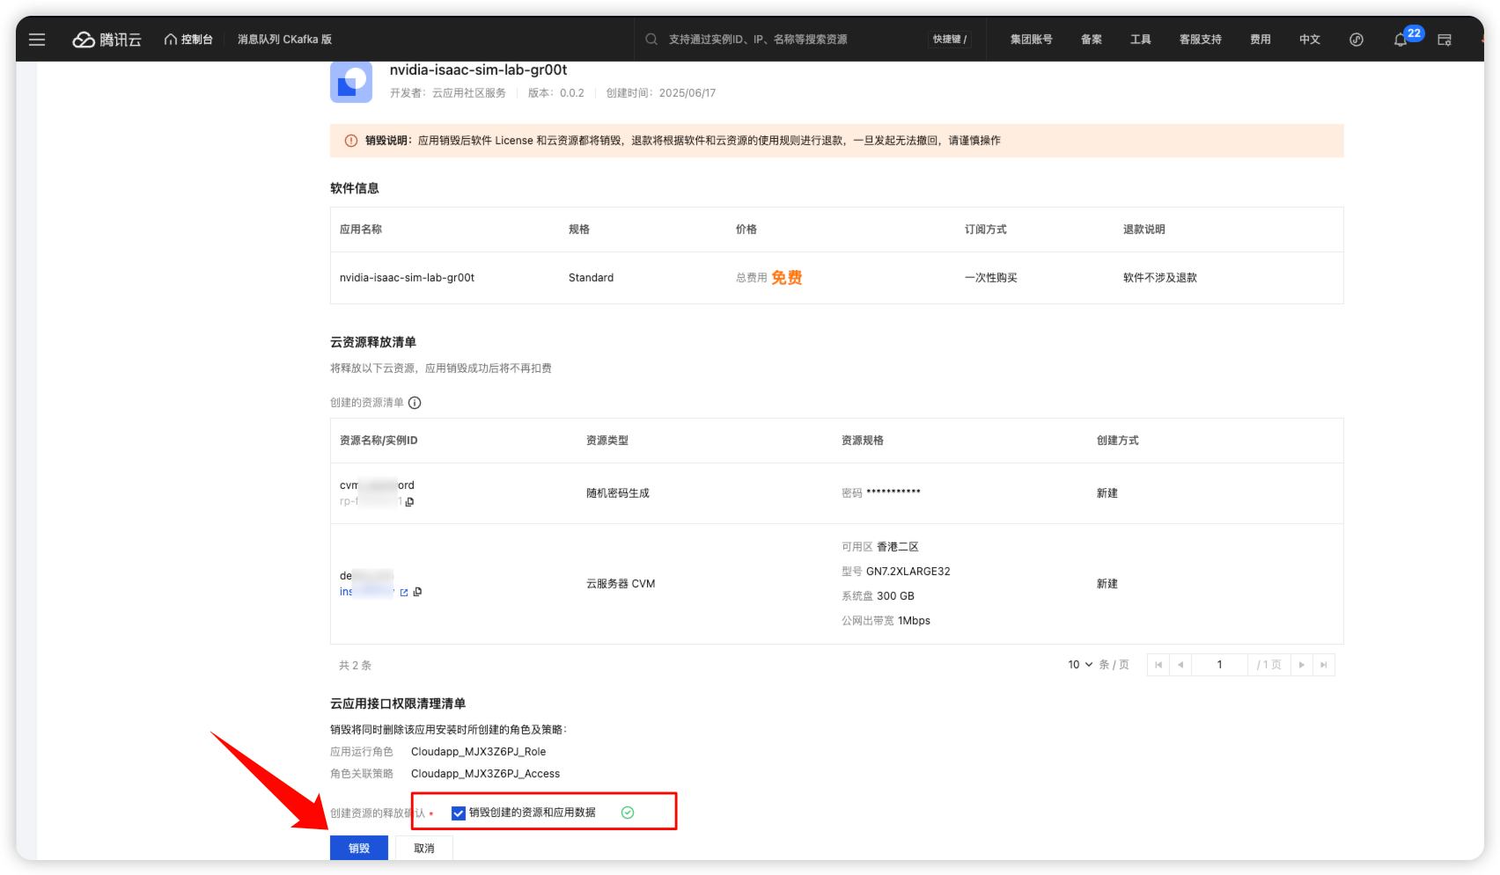Image resolution: width=1500 pixels, height=875 pixels.
Task: Go to first page of resource list
Action: [x=1158, y=665]
